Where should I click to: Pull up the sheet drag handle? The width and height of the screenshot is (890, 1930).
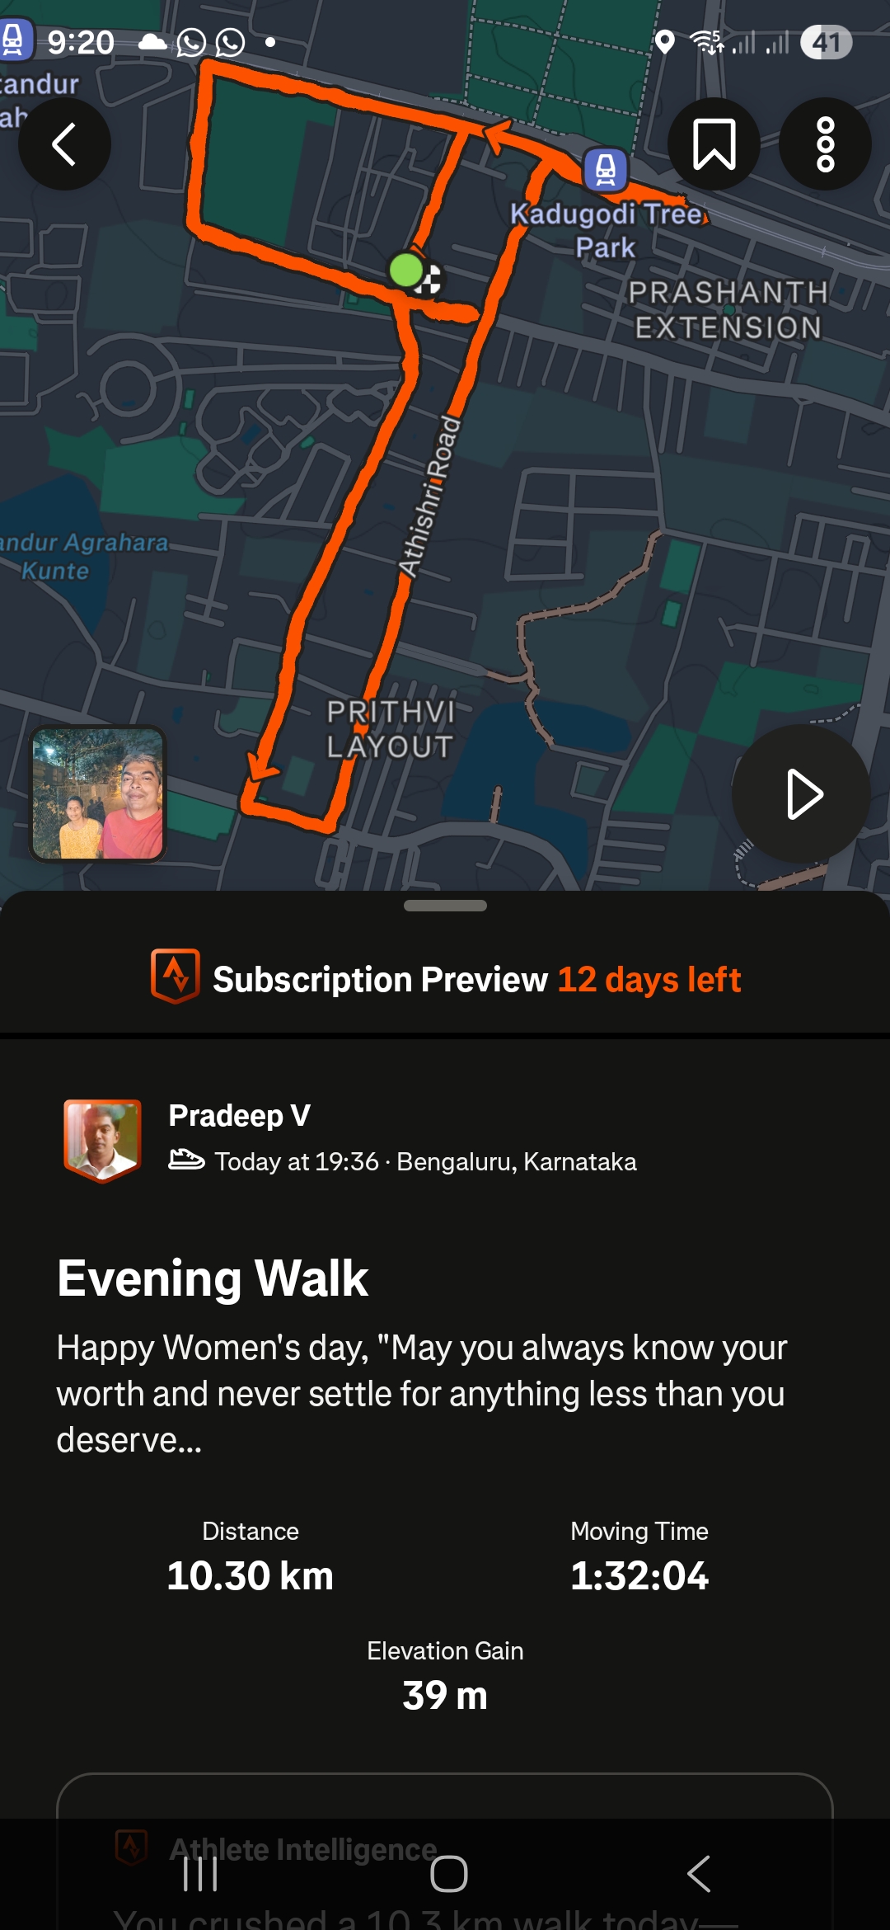click(445, 906)
